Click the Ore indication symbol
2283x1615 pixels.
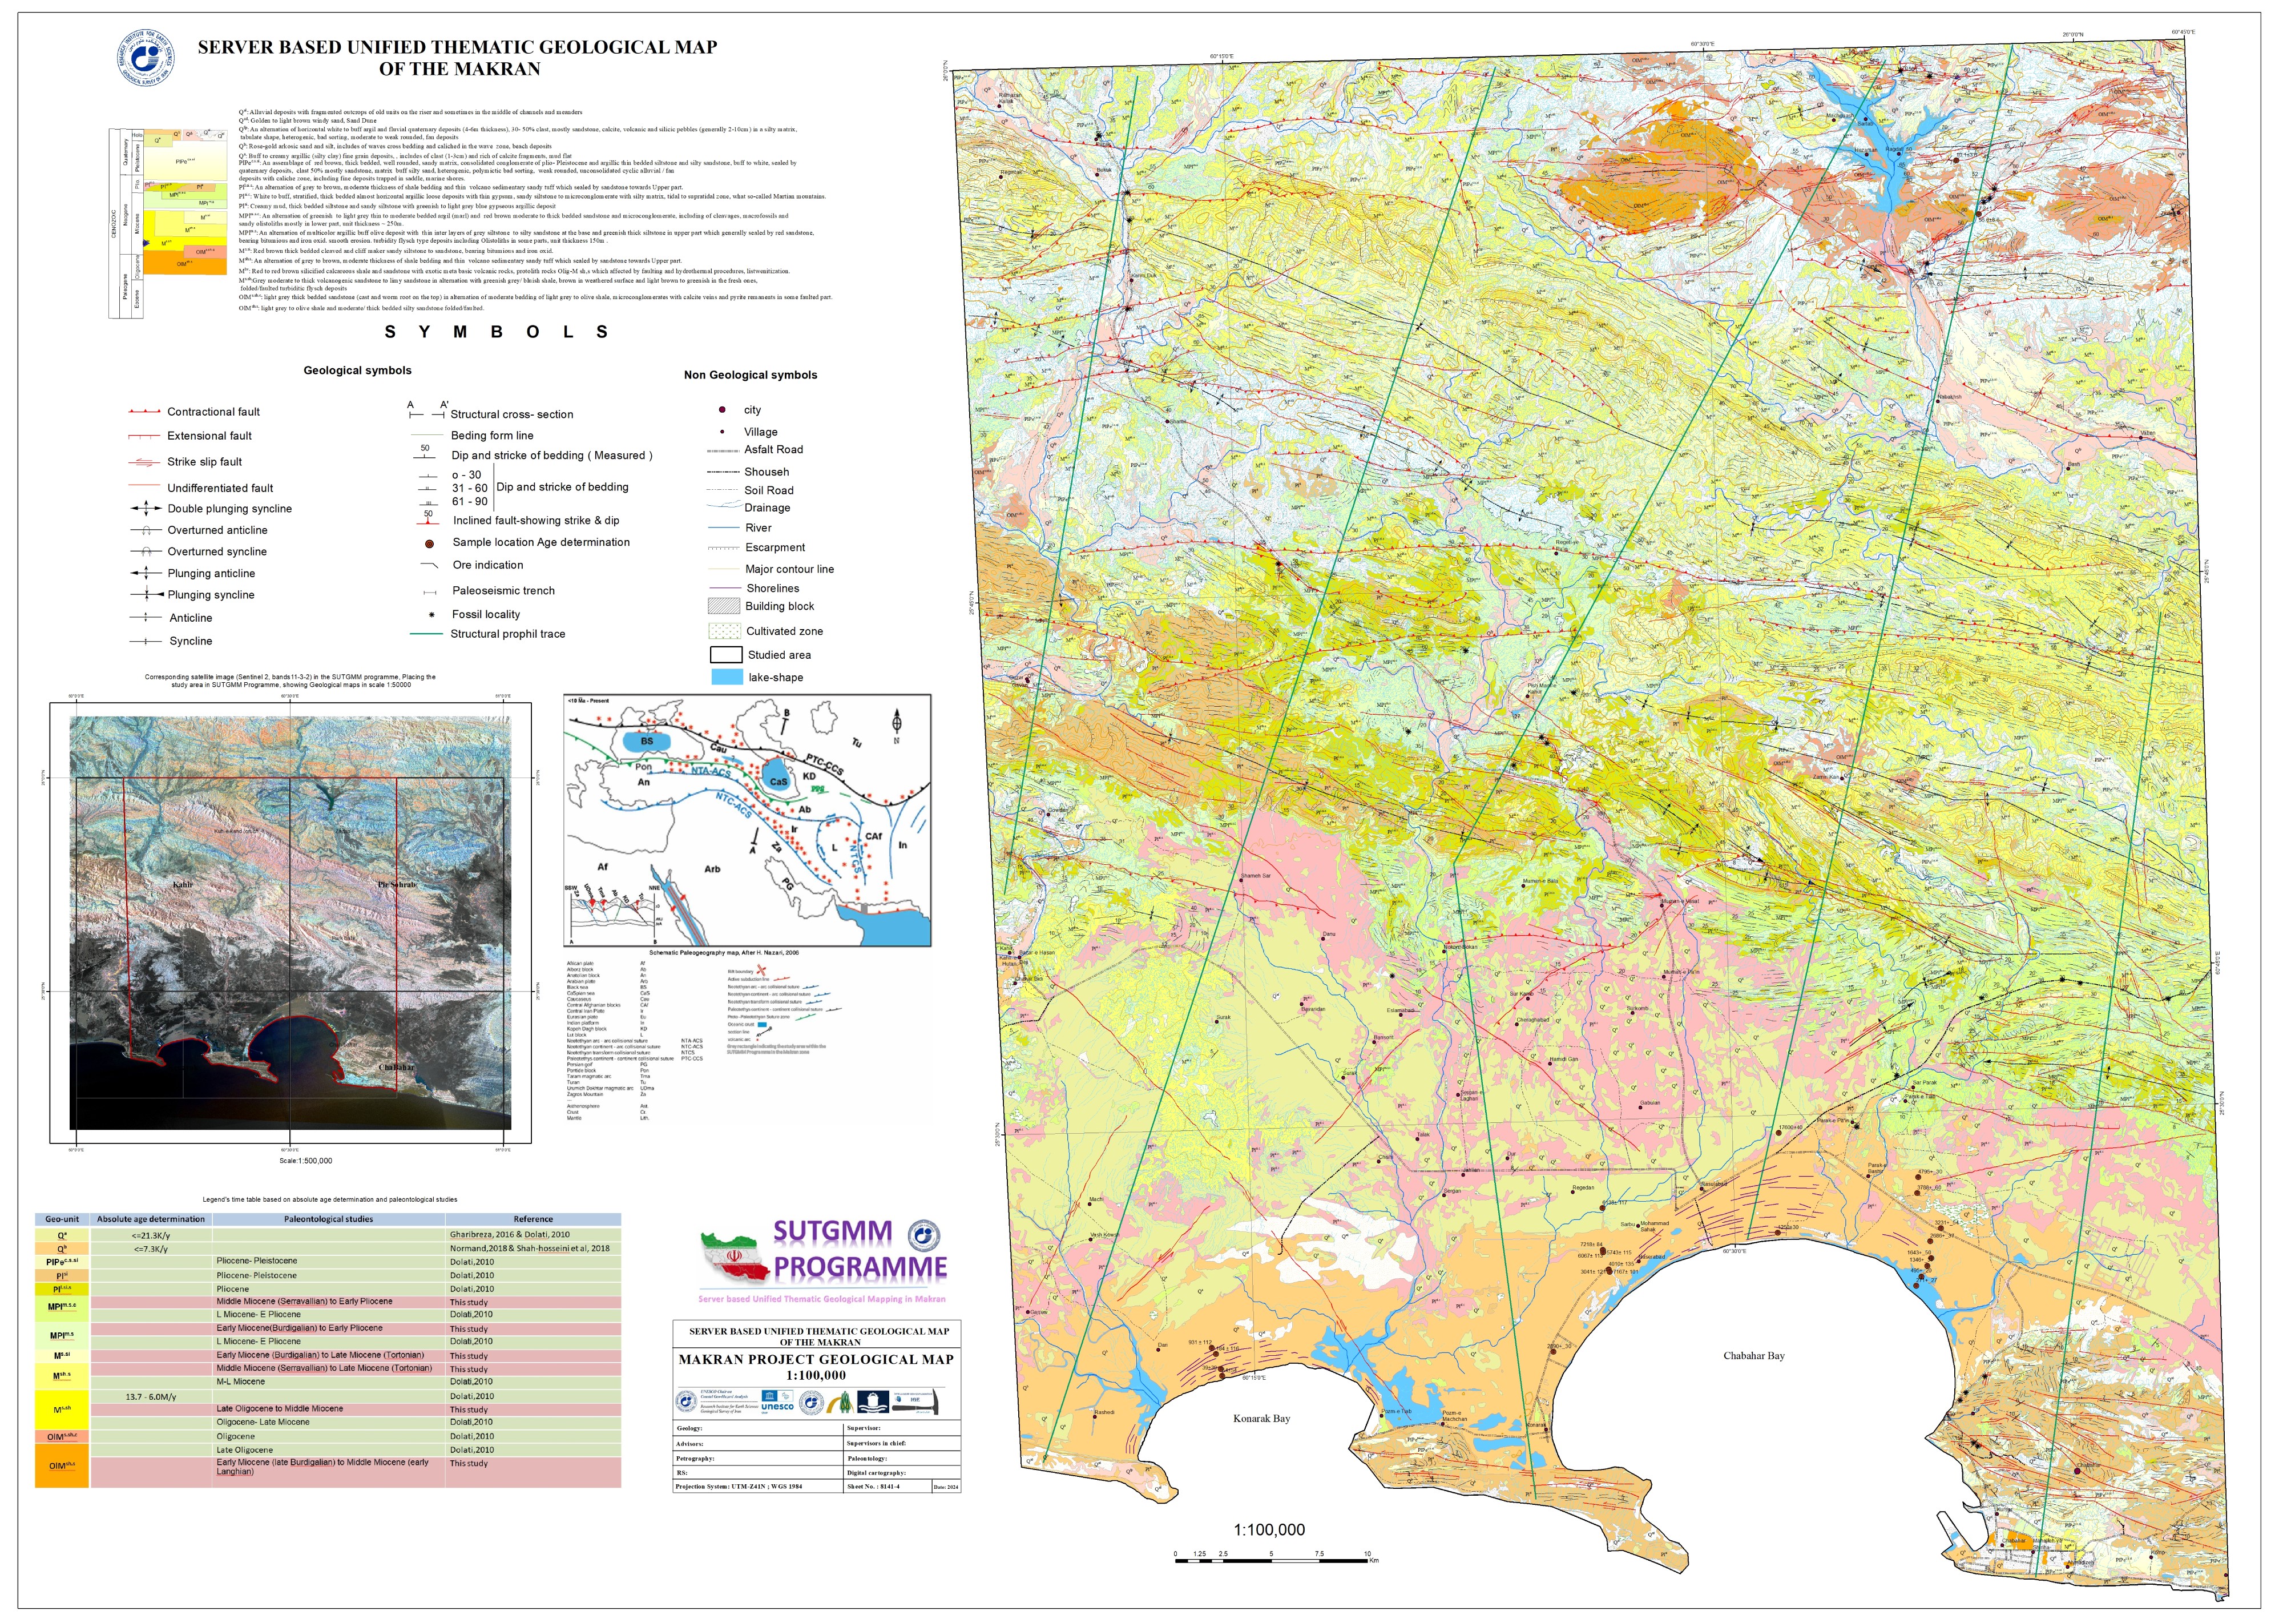(x=430, y=565)
